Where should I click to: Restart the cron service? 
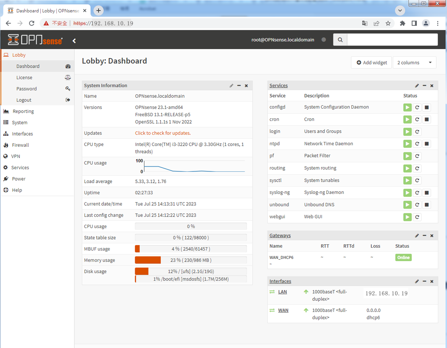(x=417, y=120)
